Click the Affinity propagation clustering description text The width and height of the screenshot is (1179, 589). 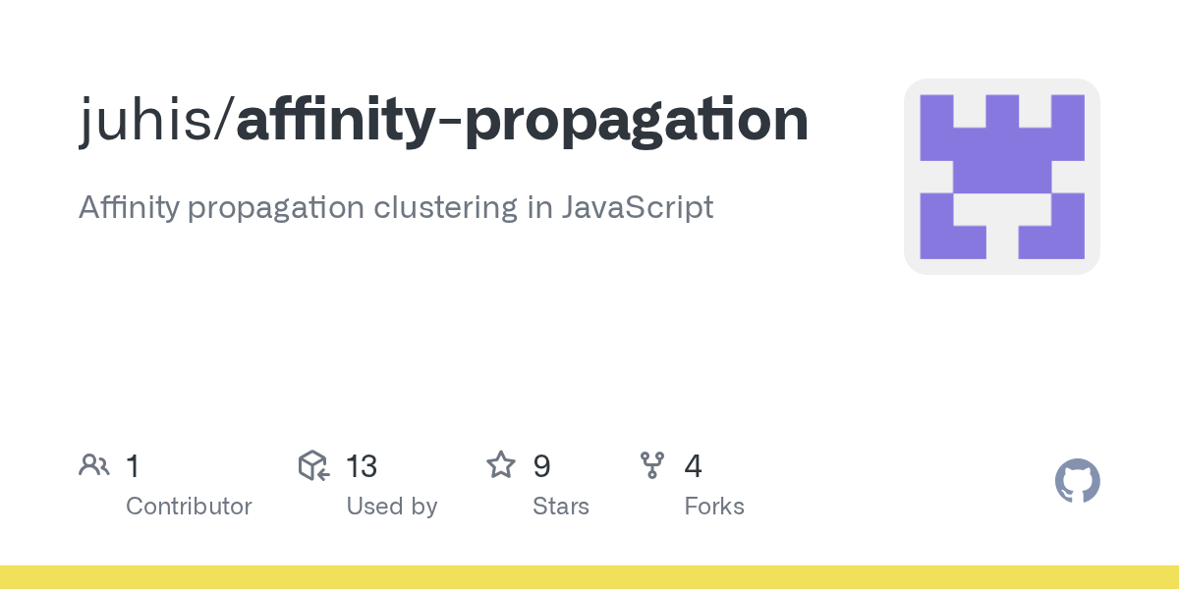(x=396, y=208)
